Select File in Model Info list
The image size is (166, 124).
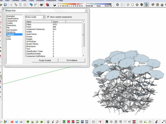coord(8,28)
